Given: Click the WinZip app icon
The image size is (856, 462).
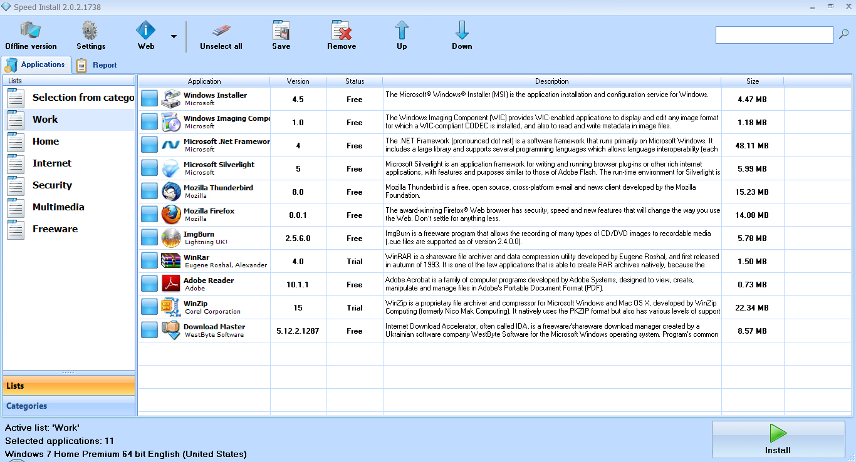Looking at the screenshot, I should [171, 307].
